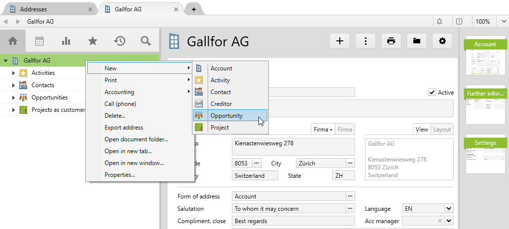Click the add new plus button
509x229 pixels.
[x=340, y=41]
